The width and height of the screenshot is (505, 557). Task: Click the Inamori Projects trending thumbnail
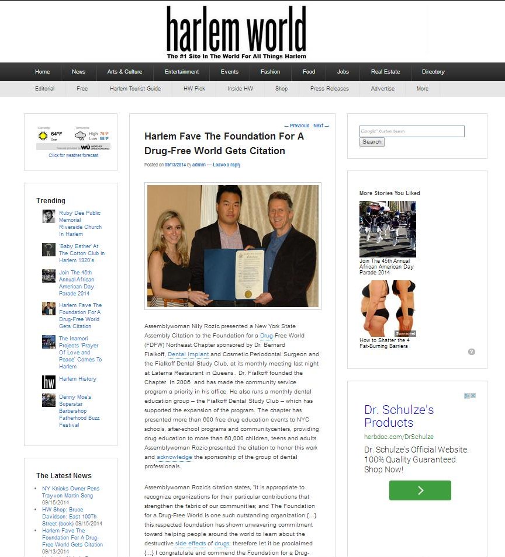pos(49,342)
